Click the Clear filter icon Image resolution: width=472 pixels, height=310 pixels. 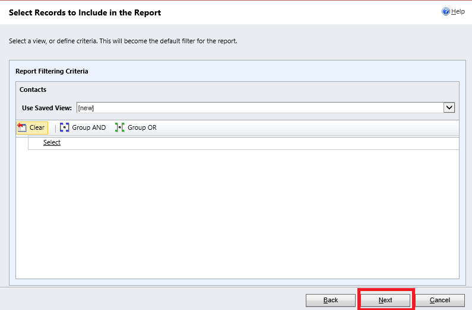click(22, 127)
